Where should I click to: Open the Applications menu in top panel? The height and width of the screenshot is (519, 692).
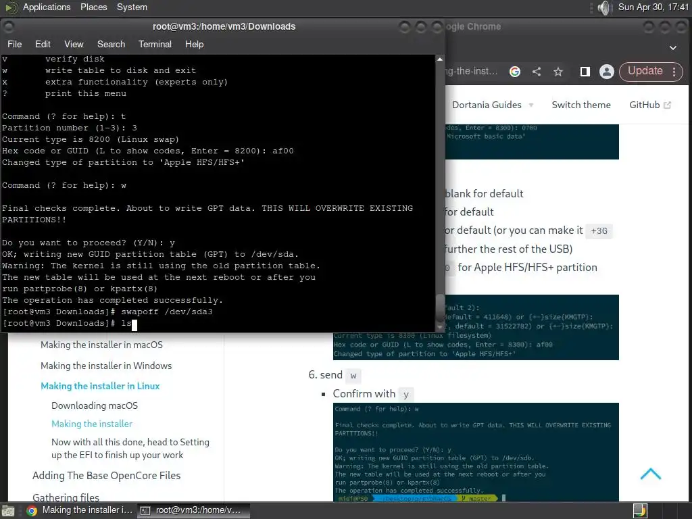click(x=47, y=7)
